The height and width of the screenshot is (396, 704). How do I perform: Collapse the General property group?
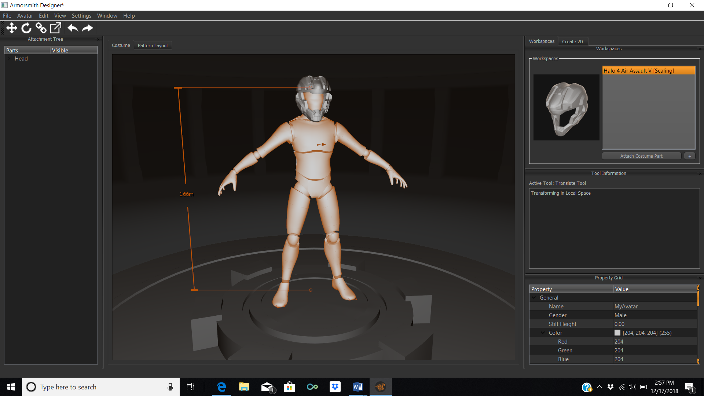point(534,298)
